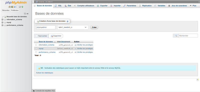Click privileges icon for performance_schema row
The height and width of the screenshot is (92, 200).
[x=75, y=52]
